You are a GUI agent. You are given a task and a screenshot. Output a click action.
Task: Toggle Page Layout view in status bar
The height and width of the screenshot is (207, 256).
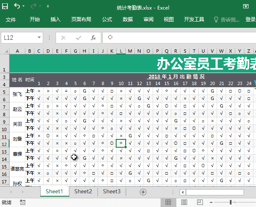[x=184, y=202]
